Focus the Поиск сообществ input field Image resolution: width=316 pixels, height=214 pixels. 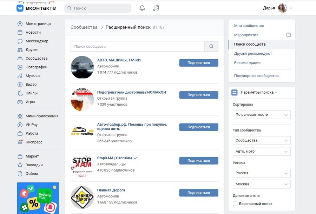click(138, 46)
